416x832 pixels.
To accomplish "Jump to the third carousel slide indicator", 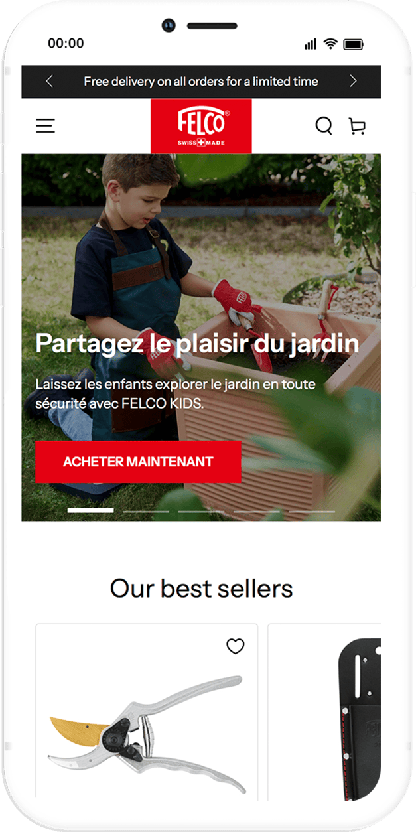I will (x=201, y=511).
